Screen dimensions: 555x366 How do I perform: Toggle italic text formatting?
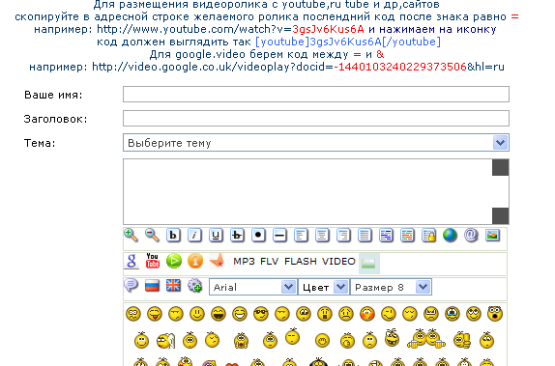pos(194,236)
